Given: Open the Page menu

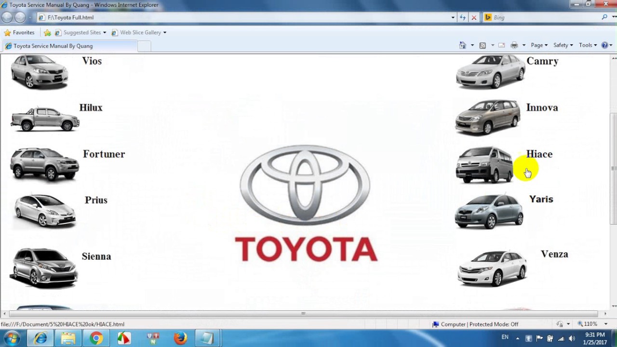Looking at the screenshot, I should pos(539,45).
